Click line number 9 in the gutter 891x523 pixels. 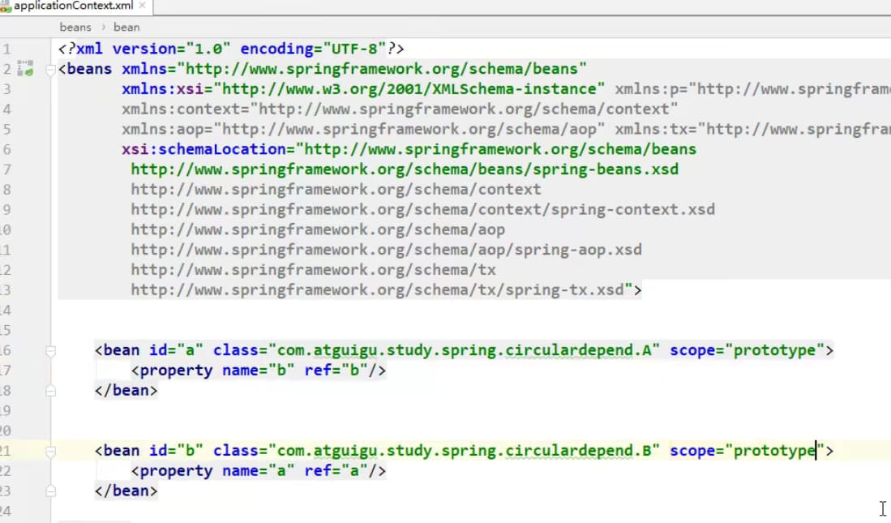[6, 210]
